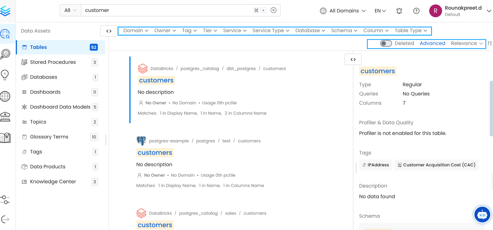Click the dbt_postgres breadcrumb link
493x230 pixels.
tap(241, 68)
